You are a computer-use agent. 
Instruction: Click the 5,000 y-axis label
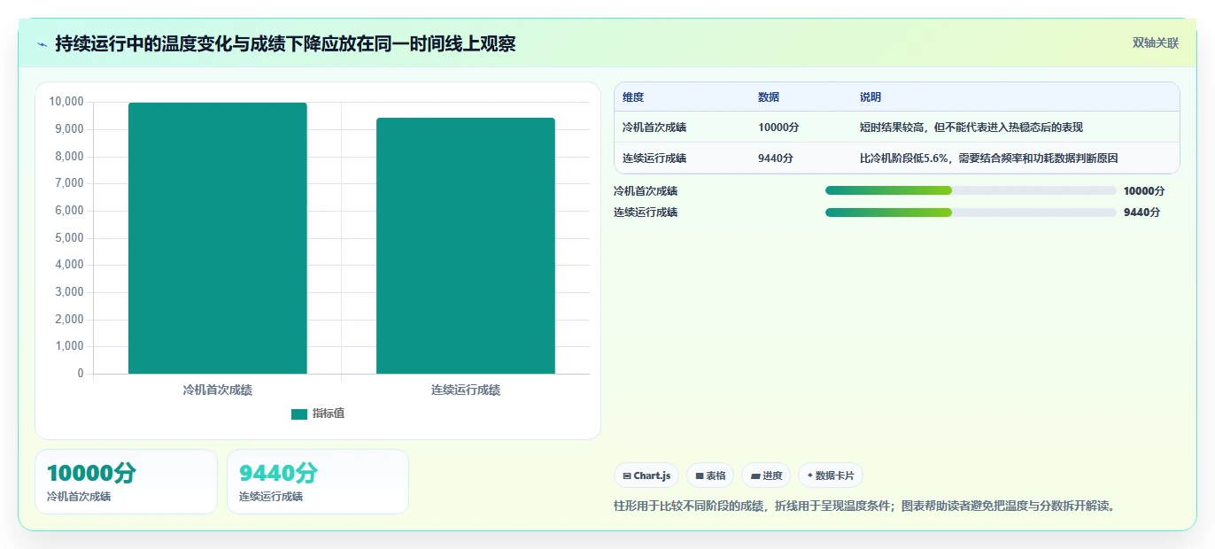[69, 238]
